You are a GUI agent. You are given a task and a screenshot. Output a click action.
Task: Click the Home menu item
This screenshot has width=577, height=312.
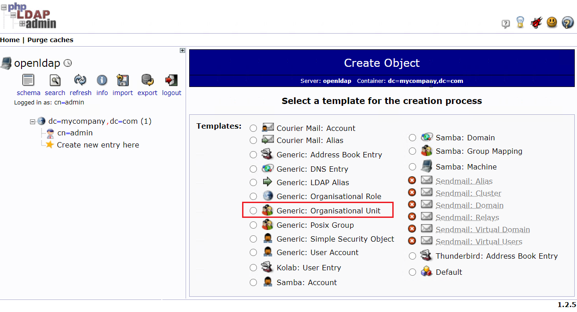(10, 40)
